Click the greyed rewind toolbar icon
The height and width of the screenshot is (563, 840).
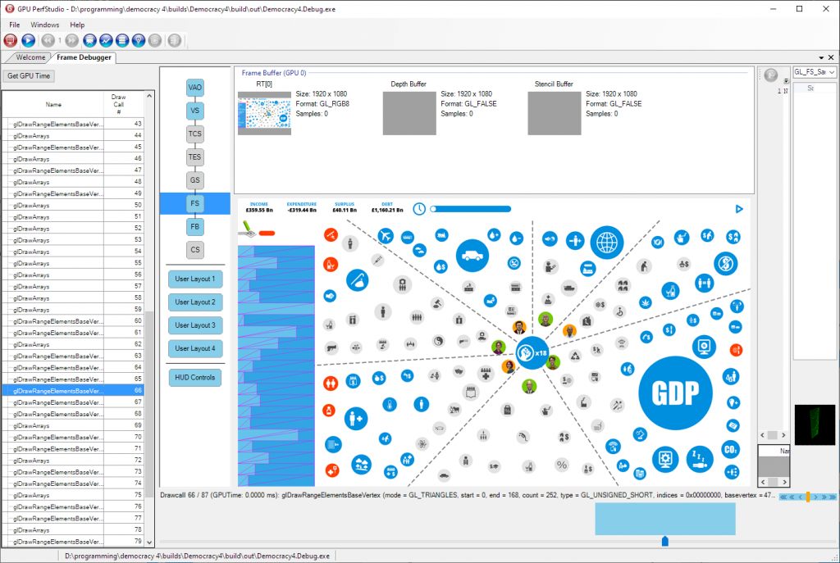pyautogui.click(x=48, y=41)
